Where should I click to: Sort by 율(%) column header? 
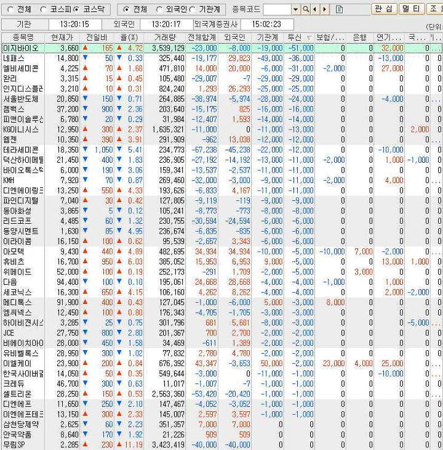coord(129,38)
